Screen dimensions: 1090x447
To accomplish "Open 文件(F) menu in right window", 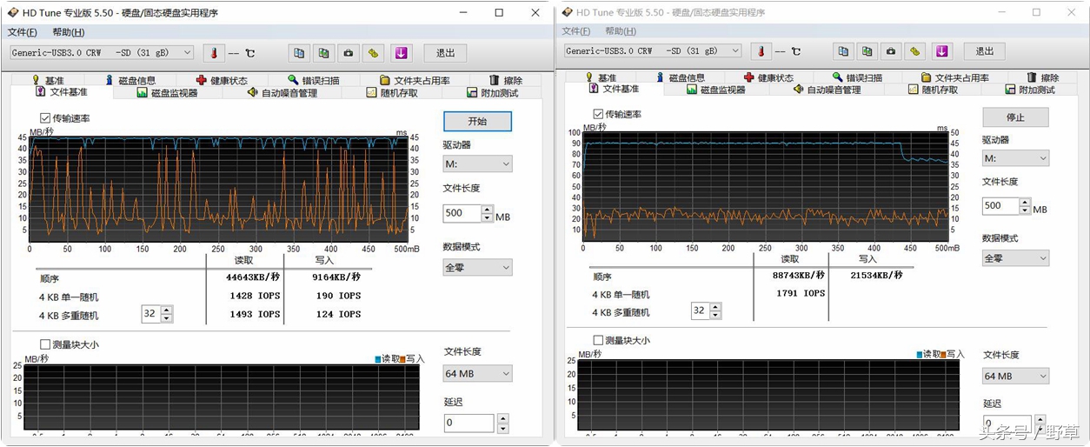I will [576, 31].
